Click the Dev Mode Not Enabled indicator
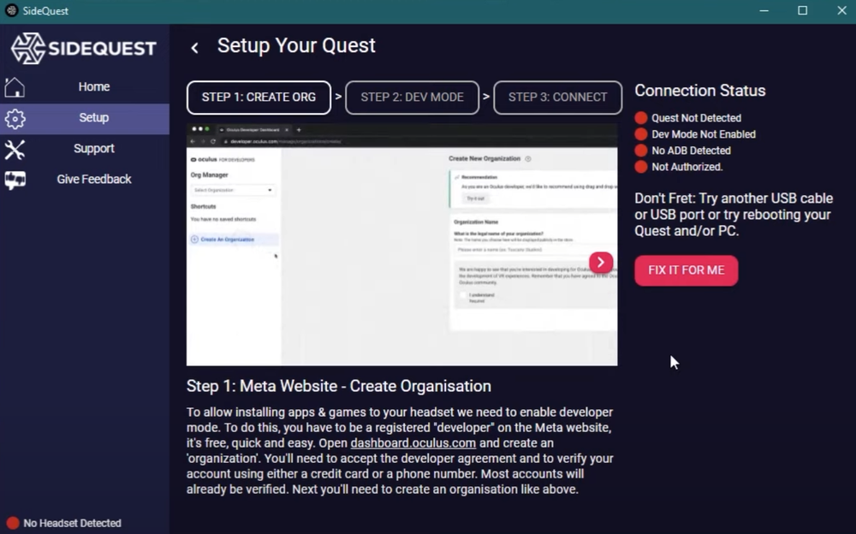Viewport: 856px width, 534px height. [x=642, y=134]
